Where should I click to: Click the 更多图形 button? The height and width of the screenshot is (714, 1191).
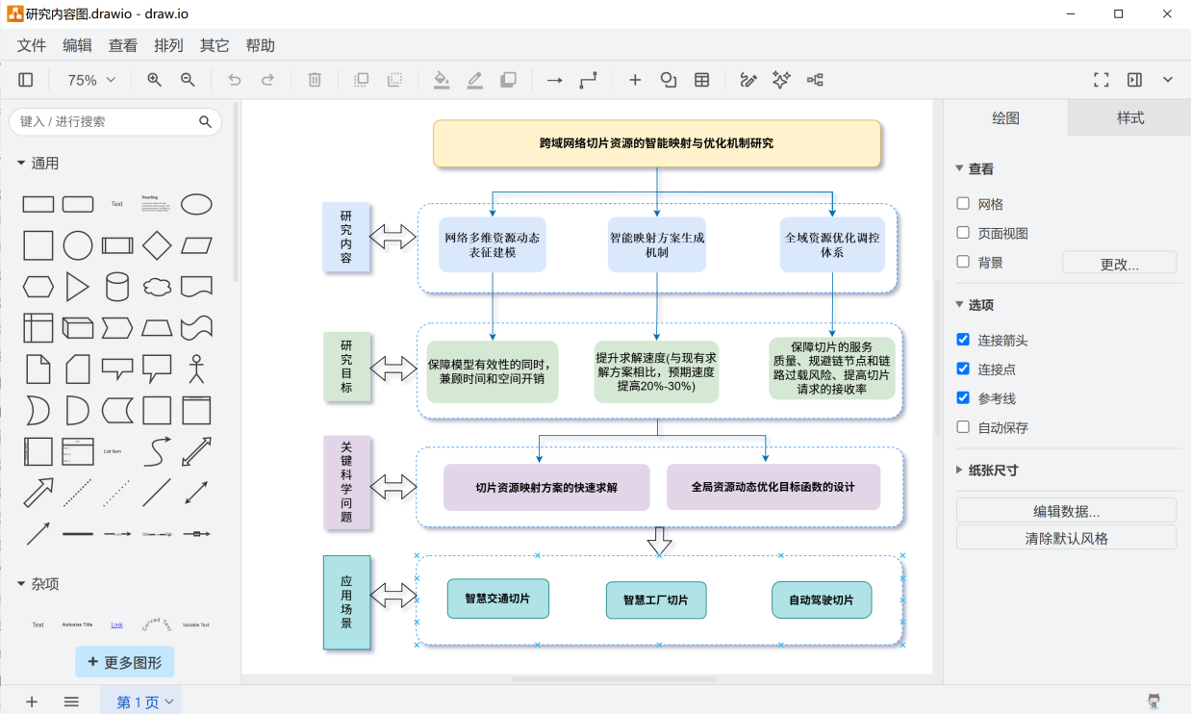[x=125, y=662]
